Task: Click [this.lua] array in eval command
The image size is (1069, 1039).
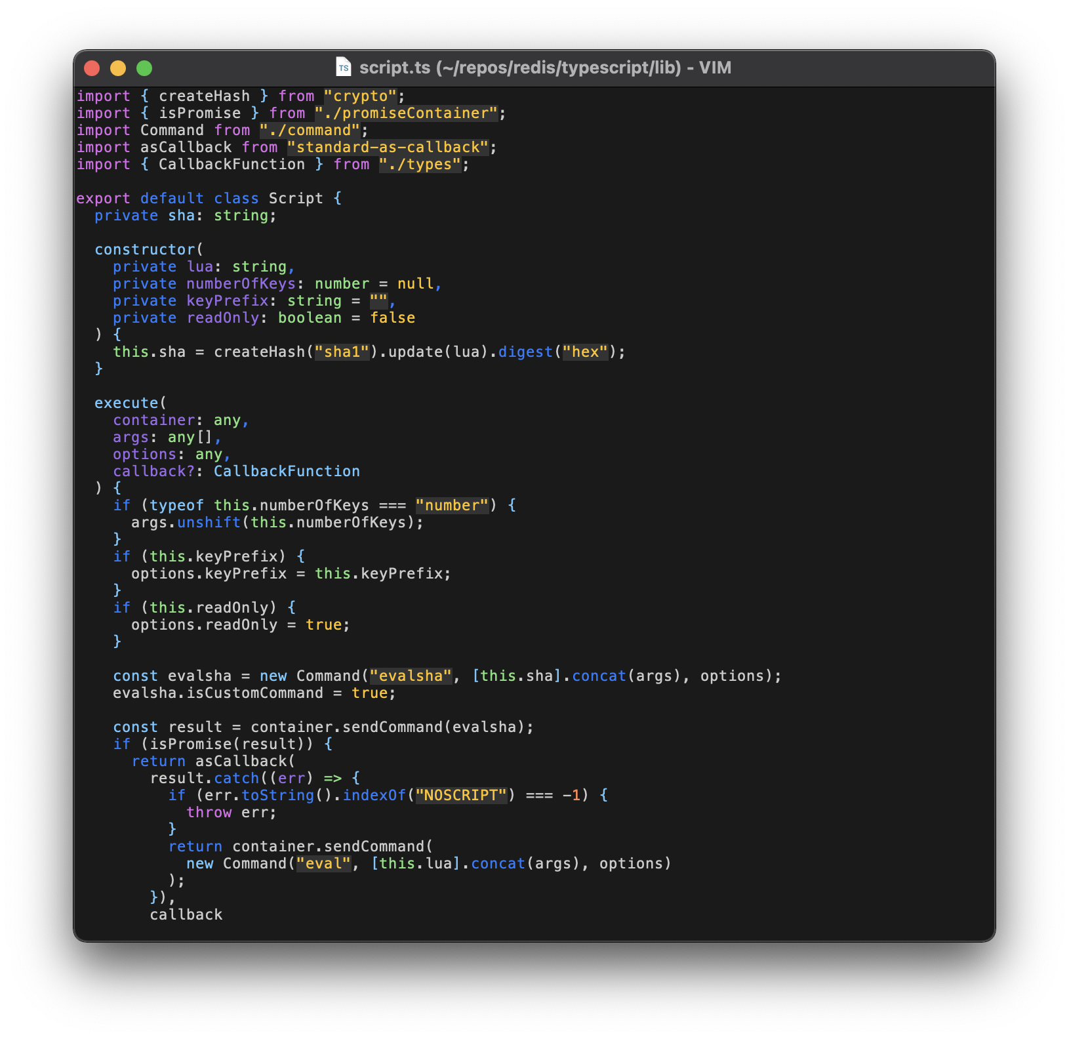Action: (415, 864)
